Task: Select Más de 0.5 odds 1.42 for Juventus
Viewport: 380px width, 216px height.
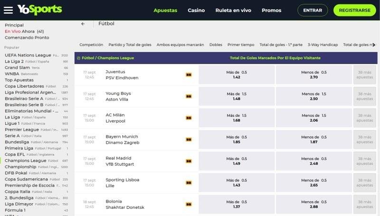Action: tap(237, 75)
